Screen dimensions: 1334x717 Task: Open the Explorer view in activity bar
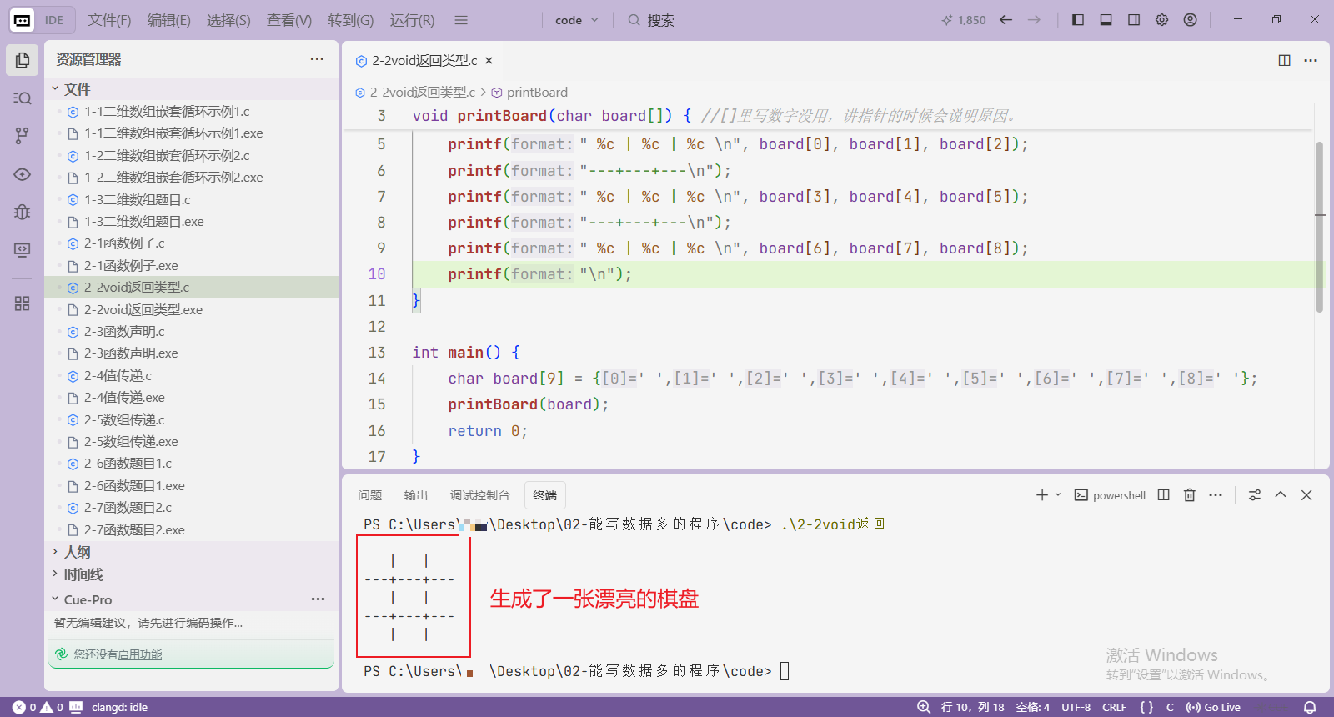pyautogui.click(x=23, y=60)
